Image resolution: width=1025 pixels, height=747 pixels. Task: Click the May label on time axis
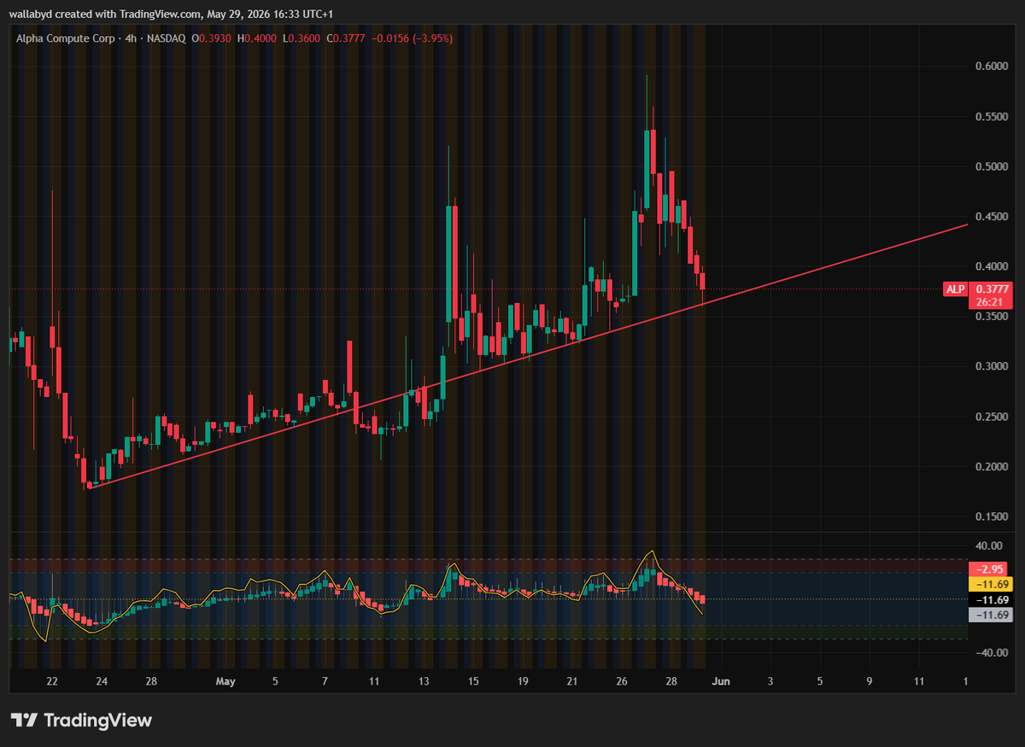click(225, 681)
